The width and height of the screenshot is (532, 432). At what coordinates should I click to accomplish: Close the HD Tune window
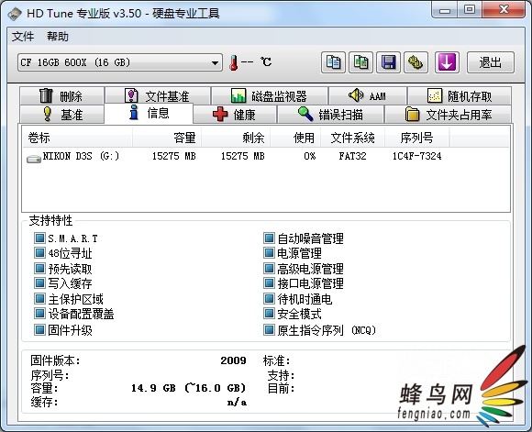click(504, 10)
